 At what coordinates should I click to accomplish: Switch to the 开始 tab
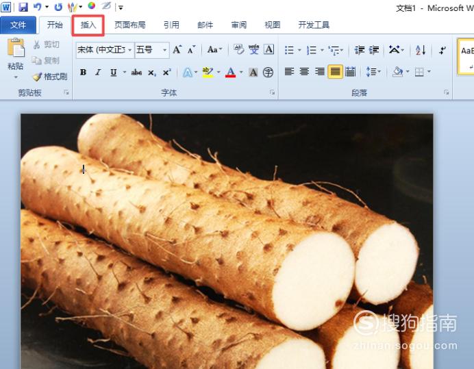coord(55,25)
